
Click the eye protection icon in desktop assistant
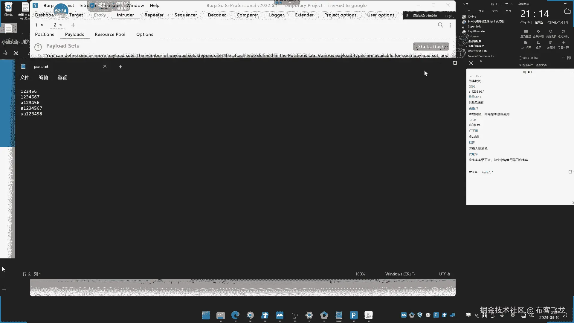coord(538,31)
